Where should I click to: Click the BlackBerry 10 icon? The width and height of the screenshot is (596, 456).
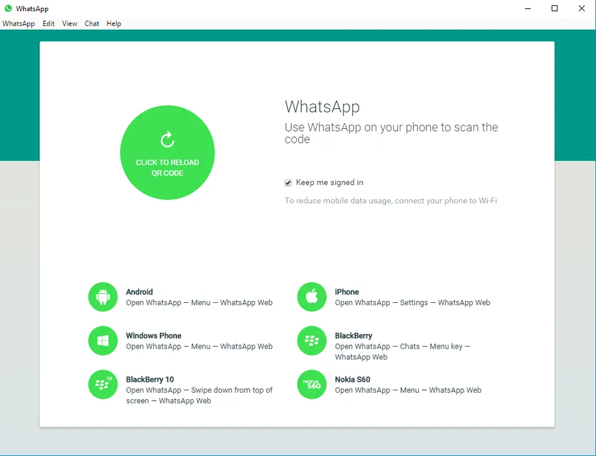[x=102, y=384]
